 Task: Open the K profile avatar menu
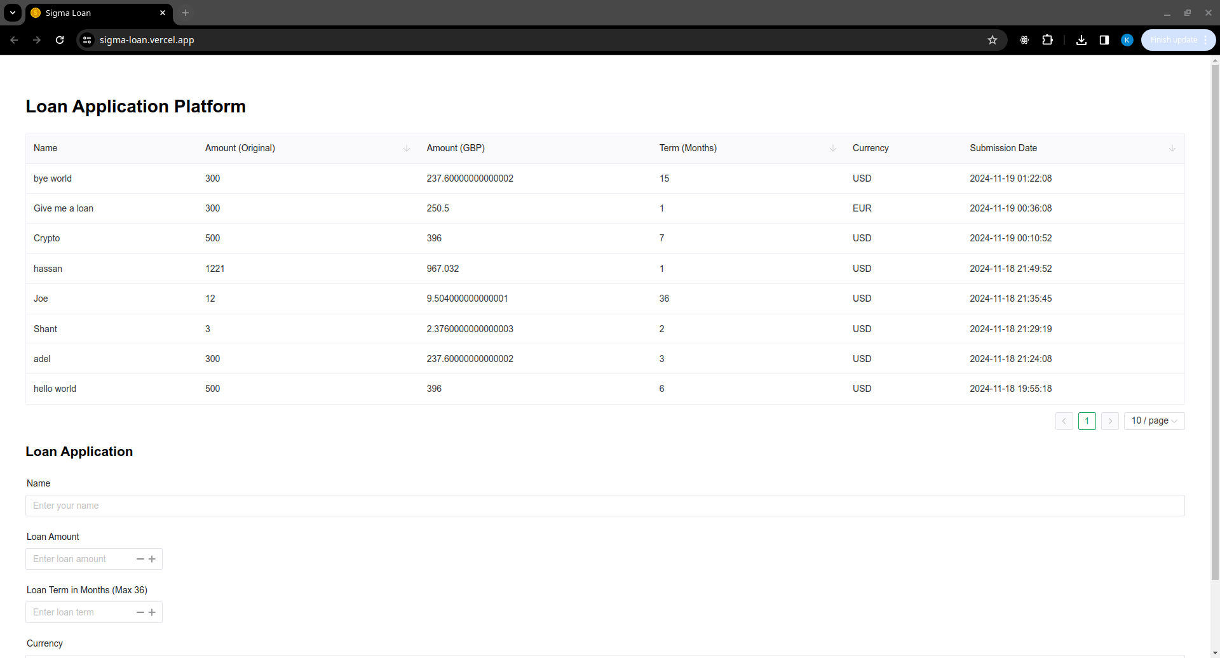pos(1127,40)
